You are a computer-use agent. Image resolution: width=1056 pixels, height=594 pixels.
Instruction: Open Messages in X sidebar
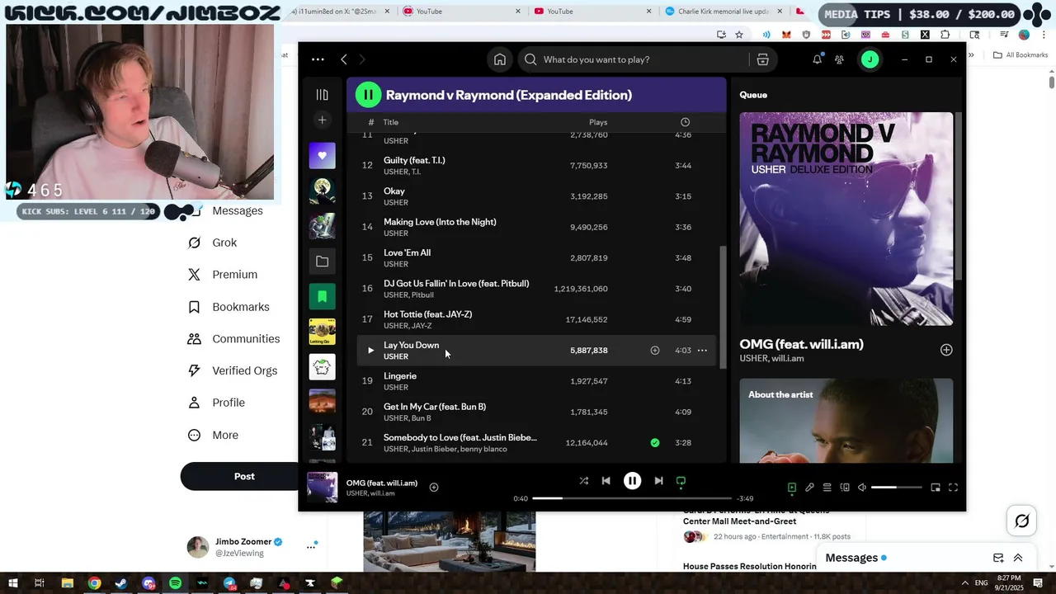(225, 210)
